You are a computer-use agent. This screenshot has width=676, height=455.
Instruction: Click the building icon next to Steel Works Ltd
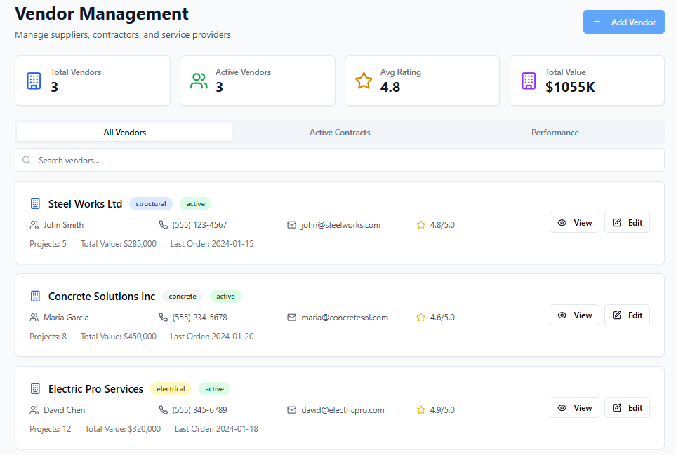click(35, 203)
